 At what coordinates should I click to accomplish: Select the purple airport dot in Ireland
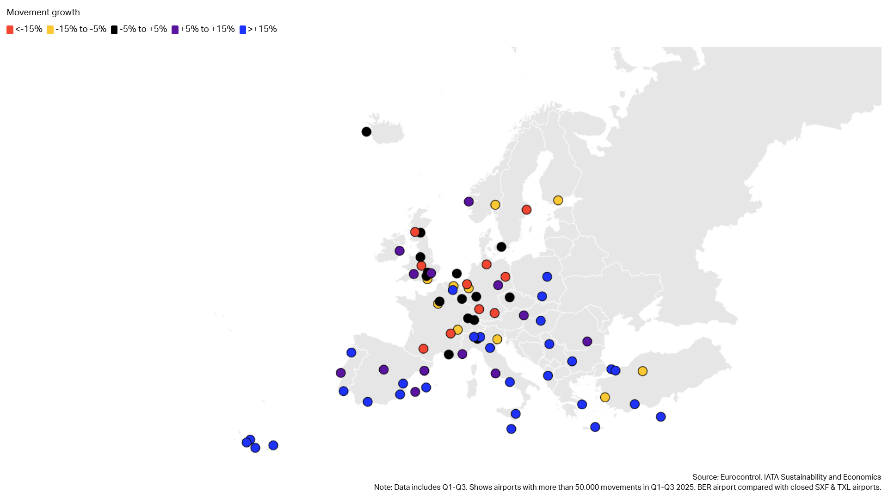[x=400, y=251]
